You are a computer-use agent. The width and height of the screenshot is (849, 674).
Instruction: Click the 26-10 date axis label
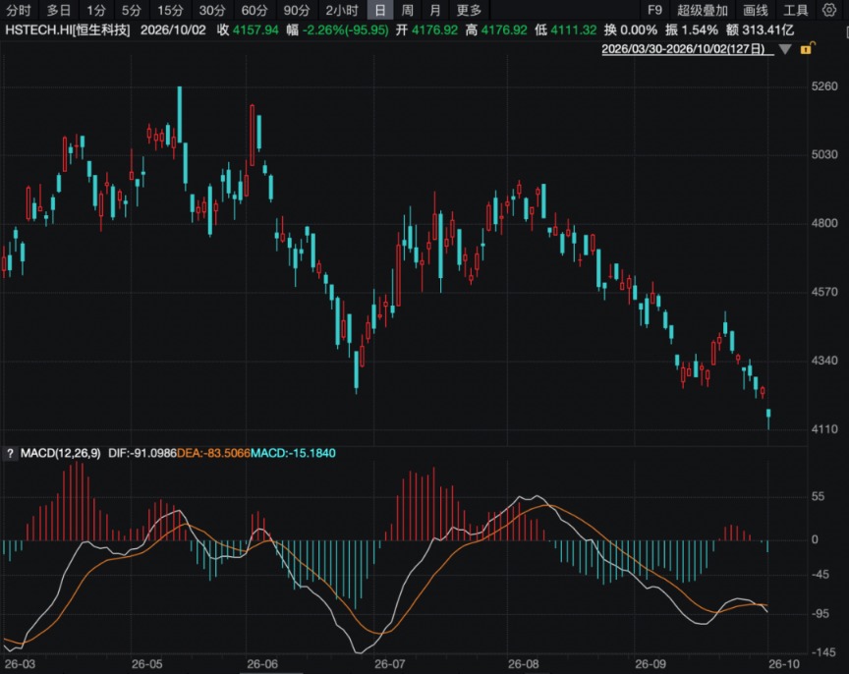pyautogui.click(x=784, y=664)
